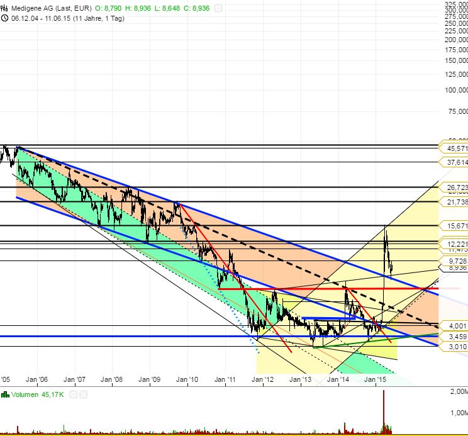Open the Volumen indicator settings gear

(x=73, y=394)
